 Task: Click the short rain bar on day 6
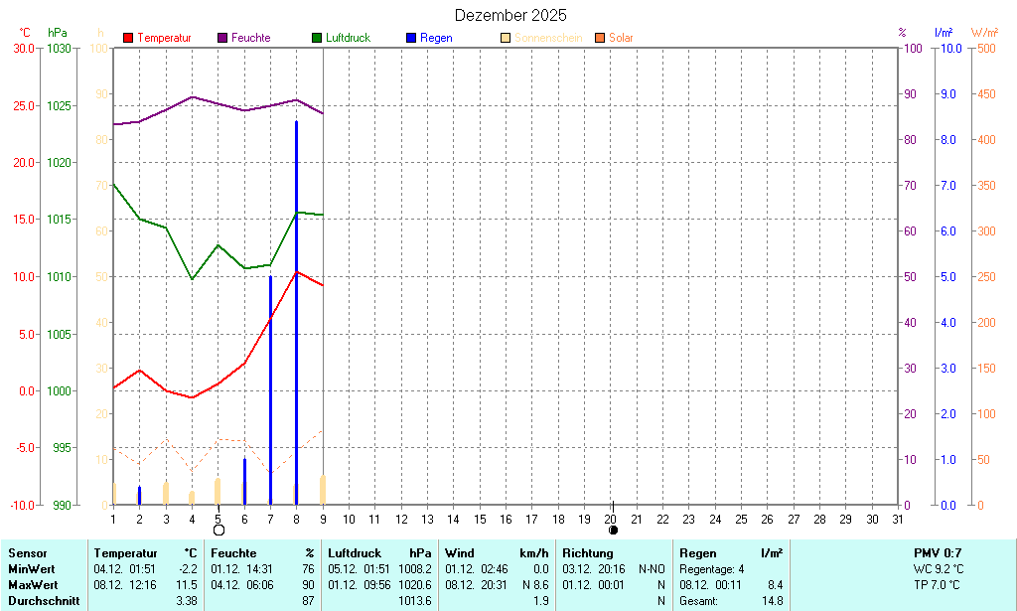(x=244, y=481)
